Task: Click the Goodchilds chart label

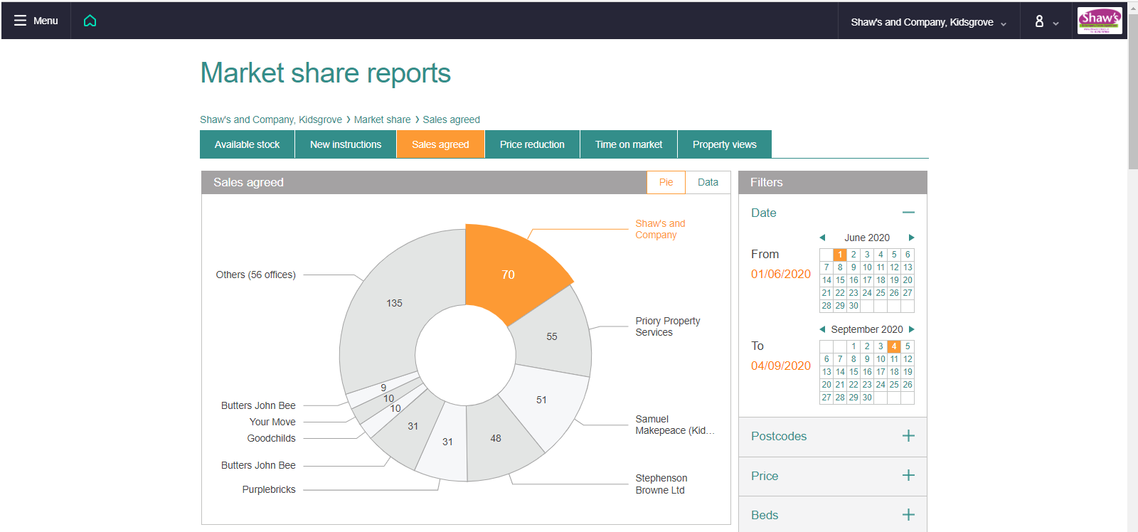Action: tap(271, 438)
